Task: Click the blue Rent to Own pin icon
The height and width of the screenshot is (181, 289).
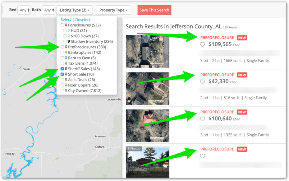Action: pyautogui.click(x=66, y=58)
